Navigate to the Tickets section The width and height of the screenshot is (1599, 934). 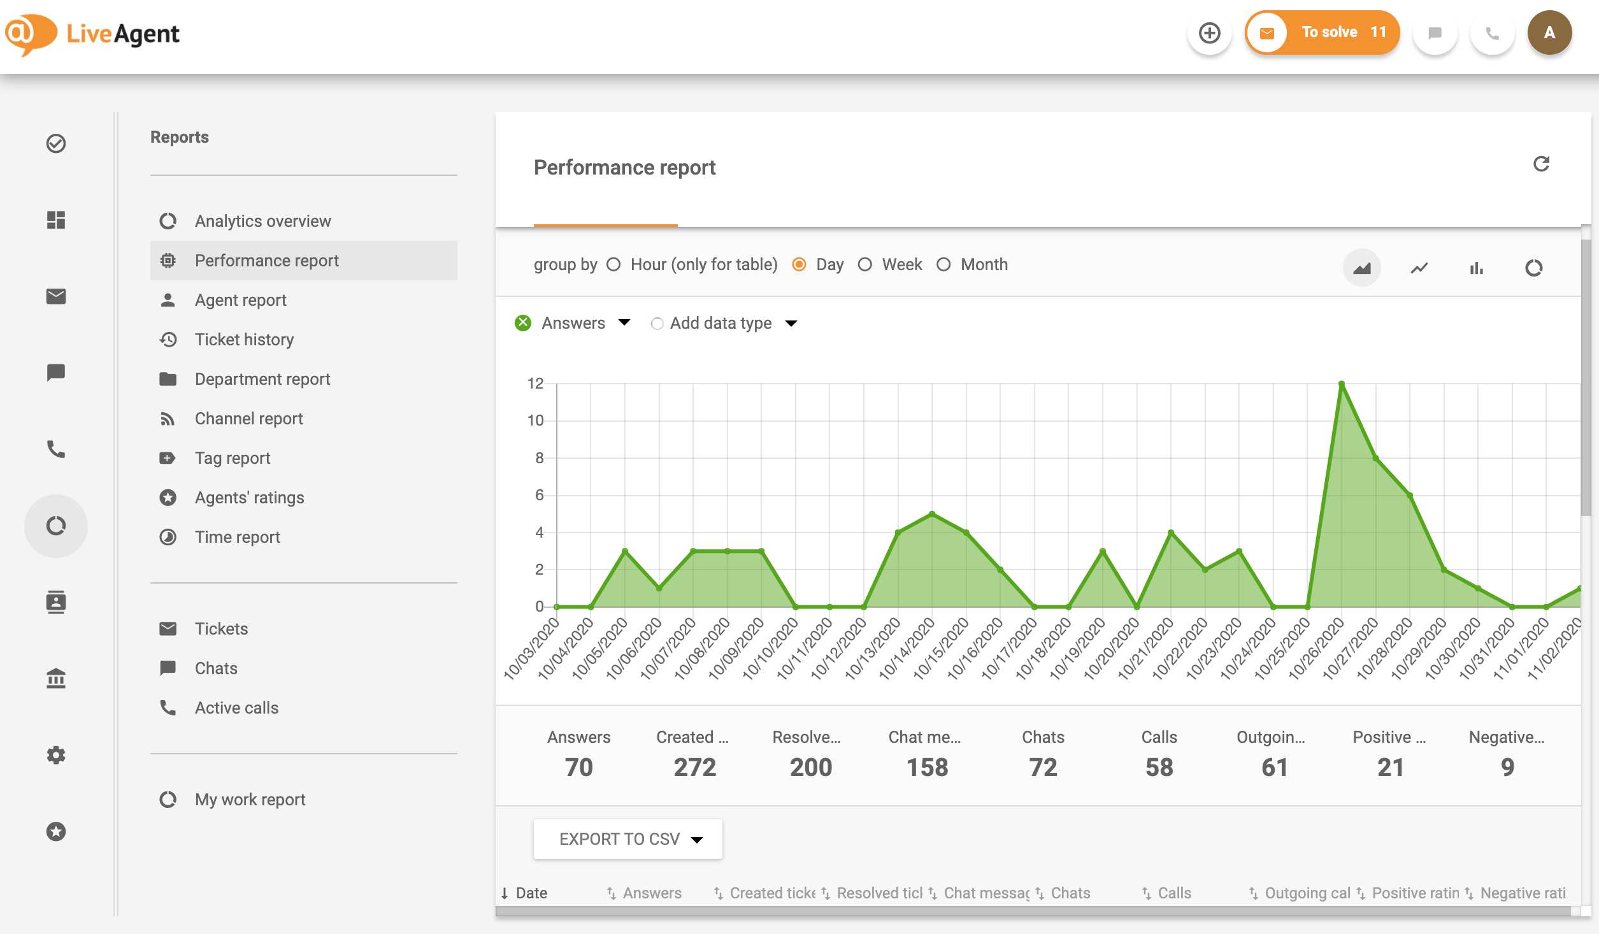[x=220, y=628]
